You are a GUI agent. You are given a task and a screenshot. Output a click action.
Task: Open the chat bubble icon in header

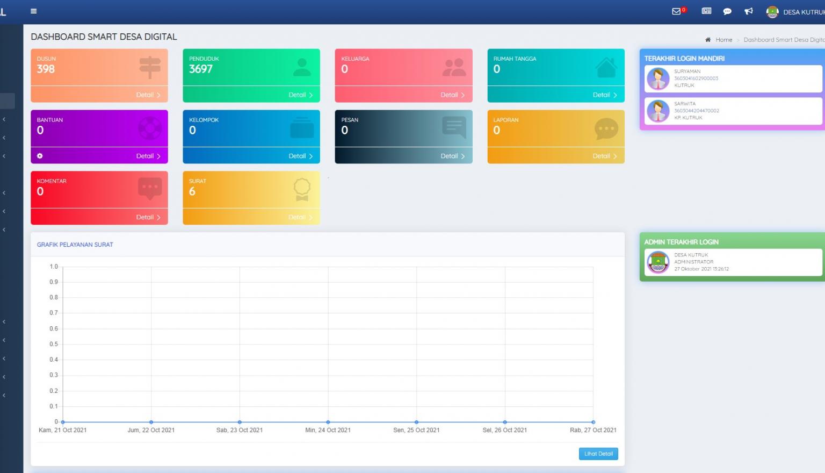[x=727, y=11]
